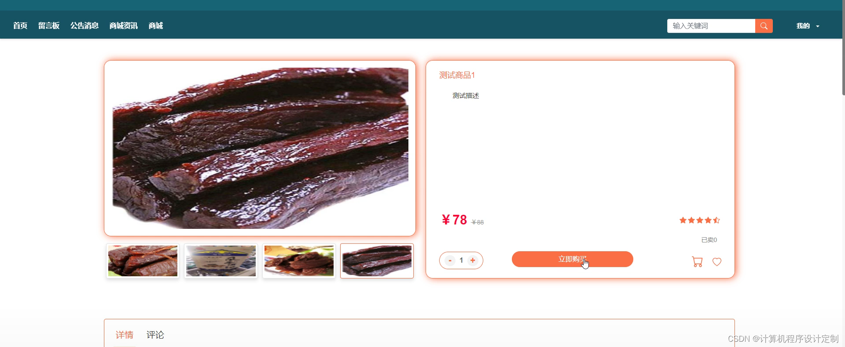Click the star rating display
This screenshot has height=347, width=845.
pos(699,220)
